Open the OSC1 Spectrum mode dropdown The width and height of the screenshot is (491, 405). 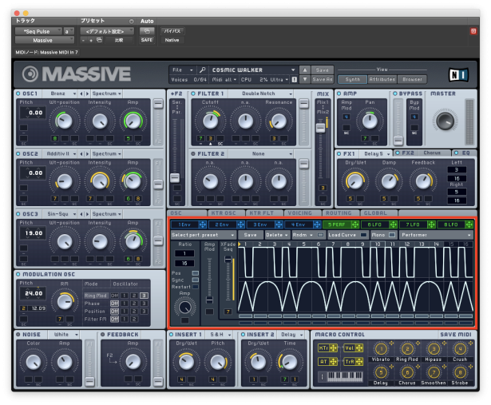coord(106,93)
